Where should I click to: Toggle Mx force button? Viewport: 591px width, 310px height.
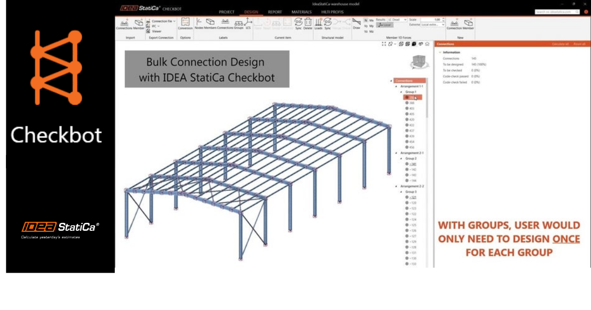(371, 20)
